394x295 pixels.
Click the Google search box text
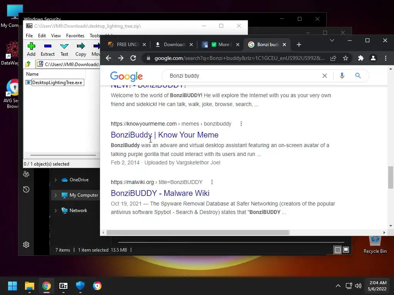pos(184,76)
